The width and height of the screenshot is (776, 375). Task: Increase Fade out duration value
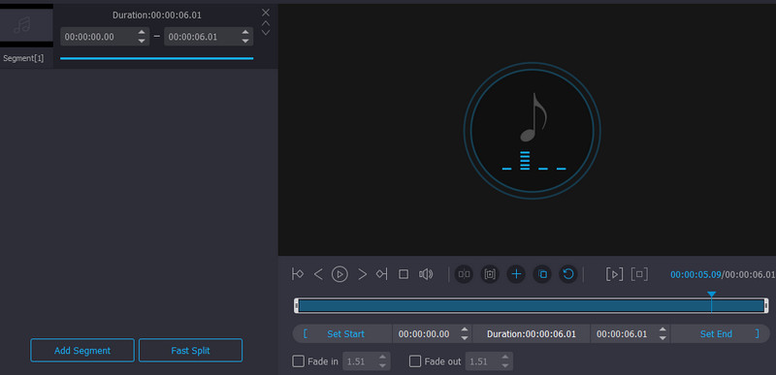coord(504,358)
